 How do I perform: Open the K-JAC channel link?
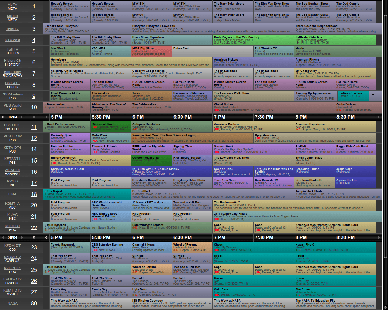pos(12,215)
